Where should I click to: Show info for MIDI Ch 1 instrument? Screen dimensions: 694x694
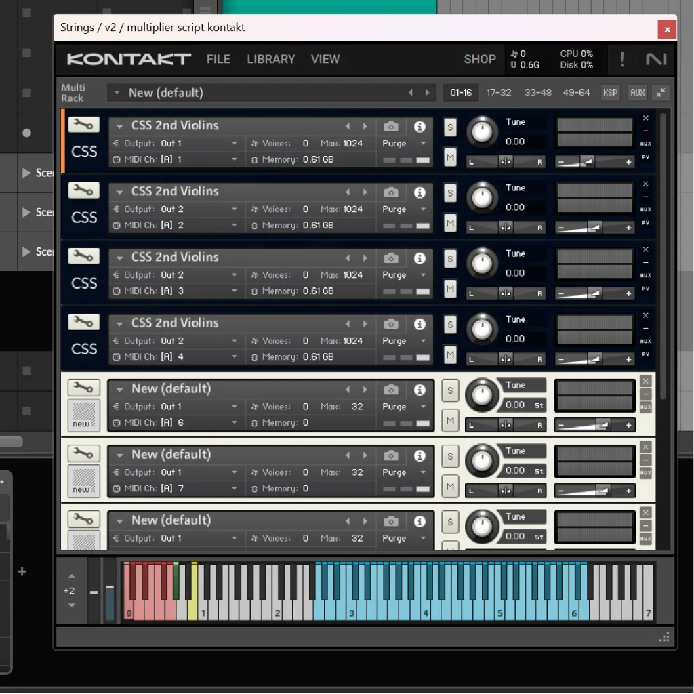point(420,127)
